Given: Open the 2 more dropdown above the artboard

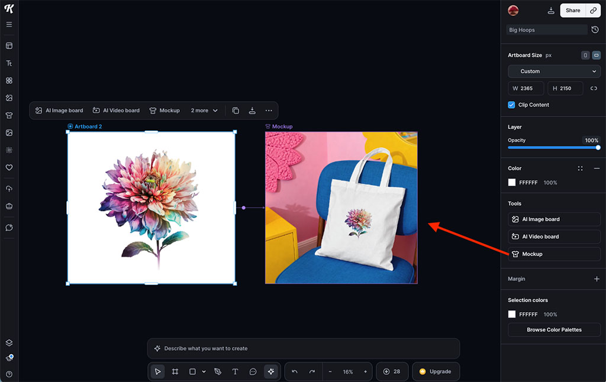Looking at the screenshot, I should coord(204,110).
